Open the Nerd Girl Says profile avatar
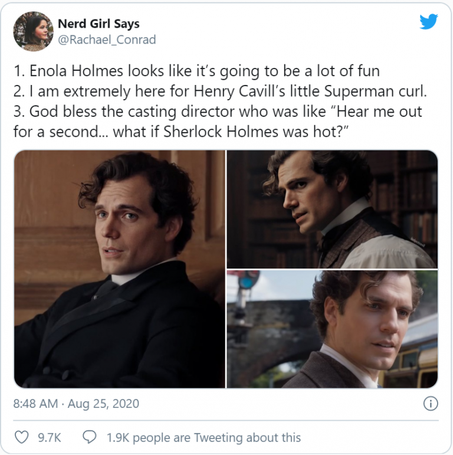 [33, 31]
